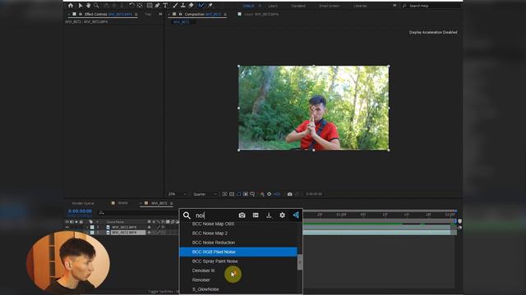The image size is (526, 295).
Task: Select the Puppet Pin tool
Action: click(x=210, y=6)
